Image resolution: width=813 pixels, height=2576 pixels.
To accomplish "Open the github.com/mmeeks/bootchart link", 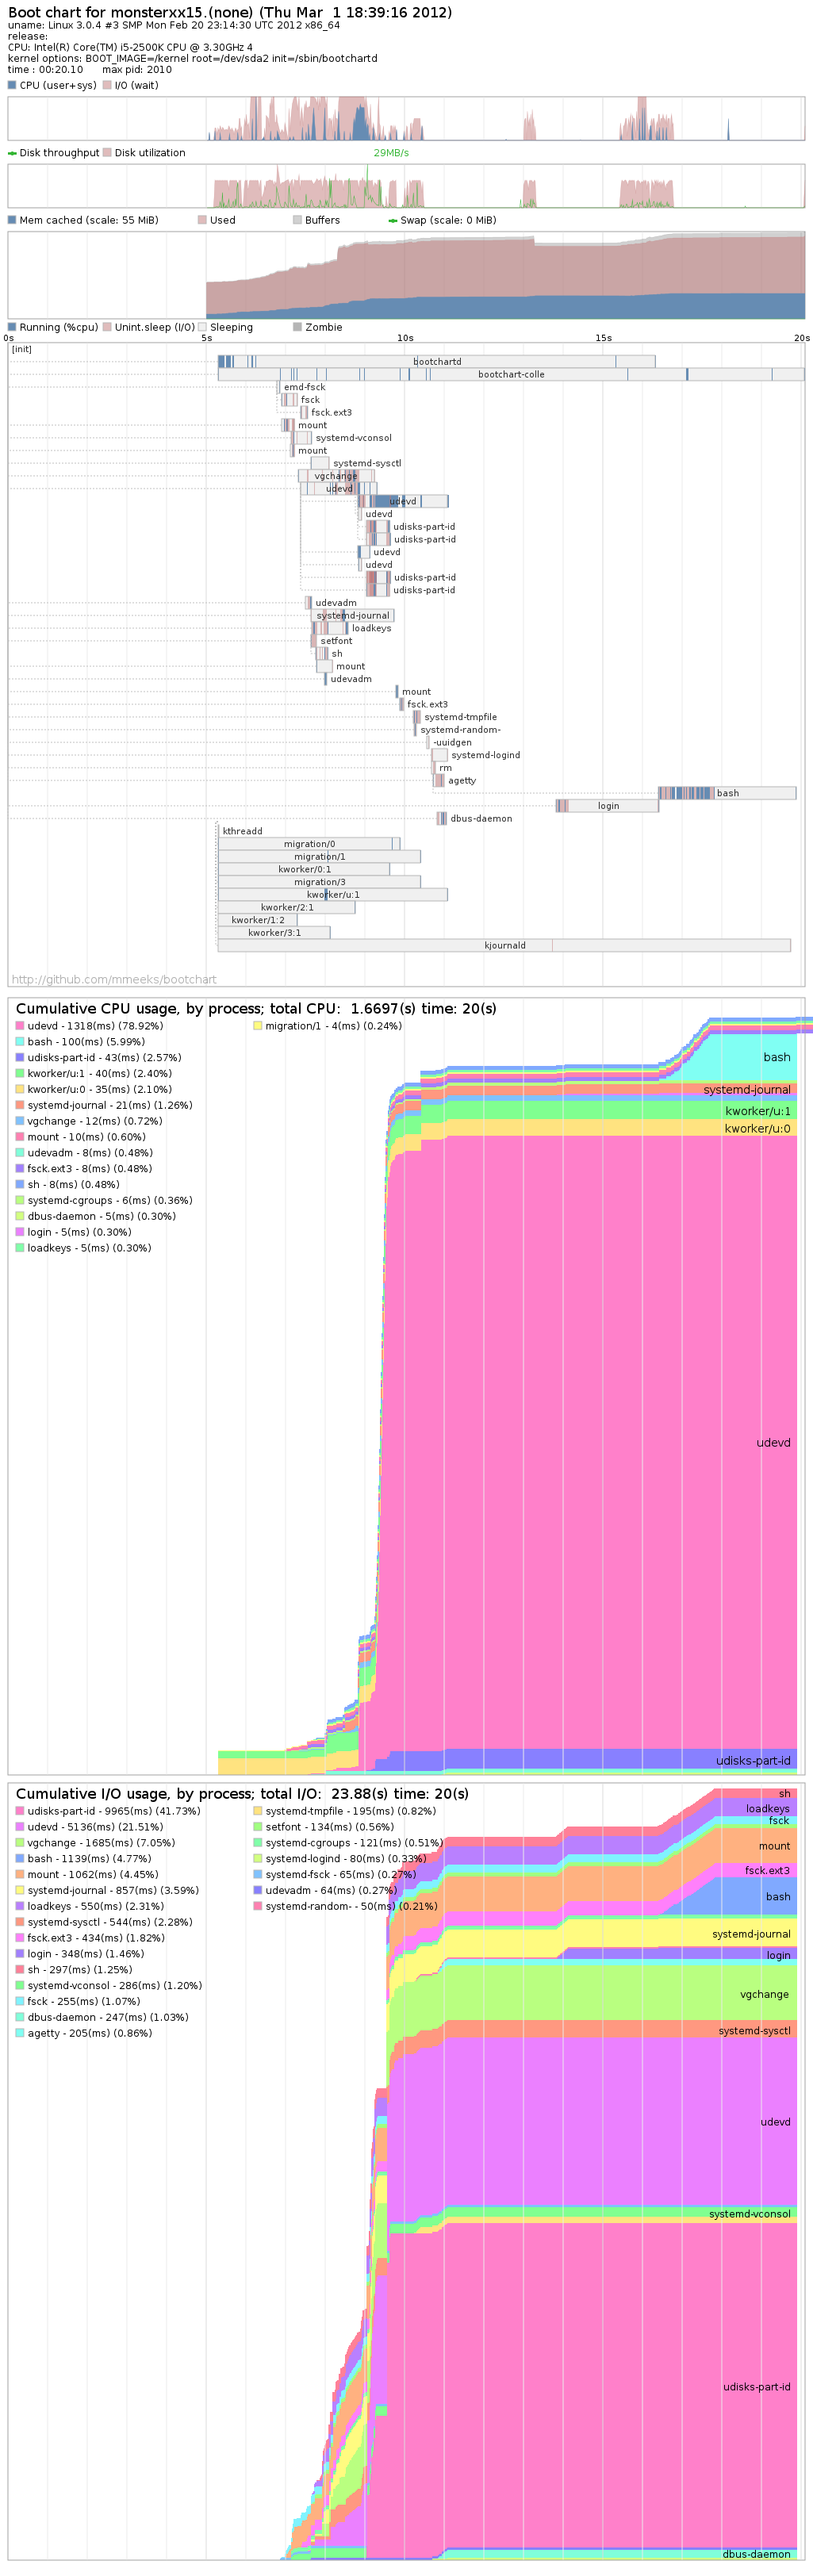I will pos(113,979).
